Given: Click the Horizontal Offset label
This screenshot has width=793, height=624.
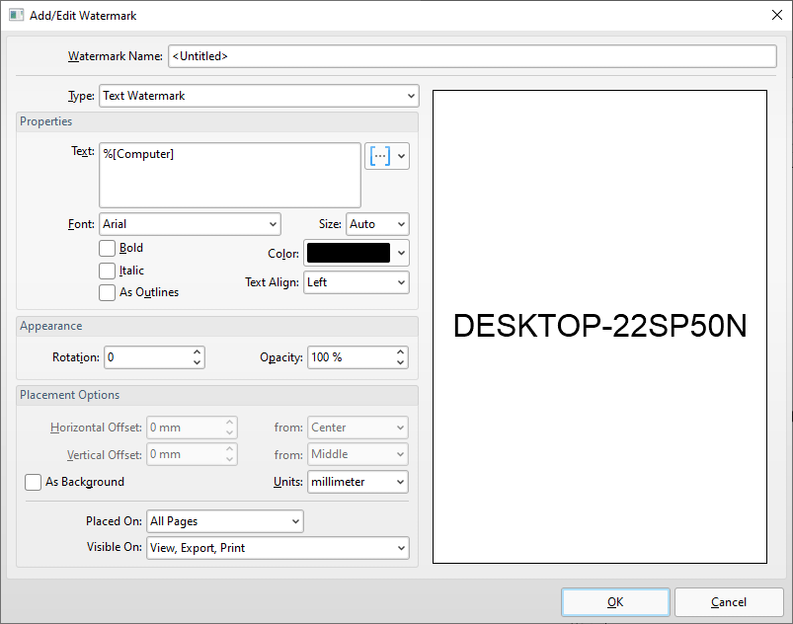Looking at the screenshot, I should pyautogui.click(x=96, y=428).
